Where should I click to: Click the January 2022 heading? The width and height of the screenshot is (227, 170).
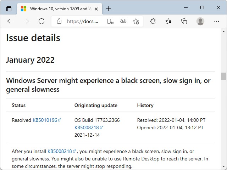30,60
